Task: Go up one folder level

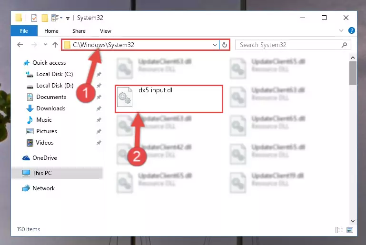Action: tap(55, 45)
